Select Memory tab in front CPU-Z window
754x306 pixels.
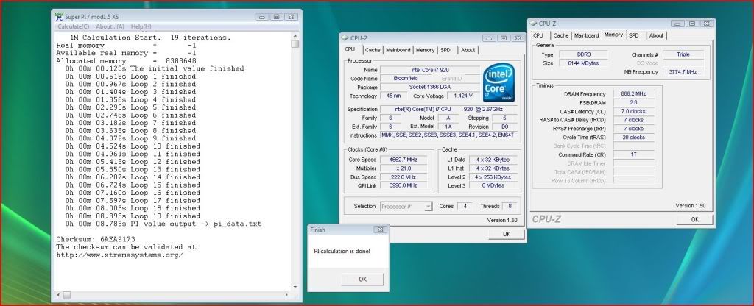point(425,50)
